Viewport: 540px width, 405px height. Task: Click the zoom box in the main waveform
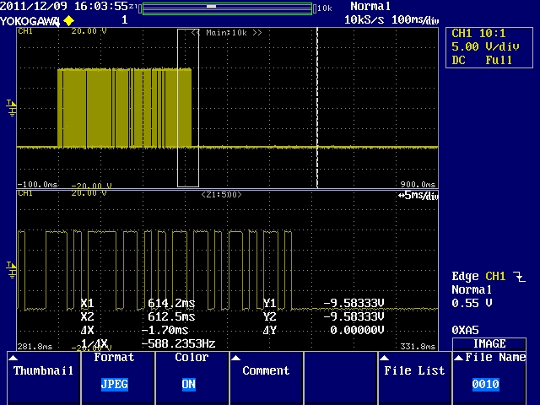[188, 108]
